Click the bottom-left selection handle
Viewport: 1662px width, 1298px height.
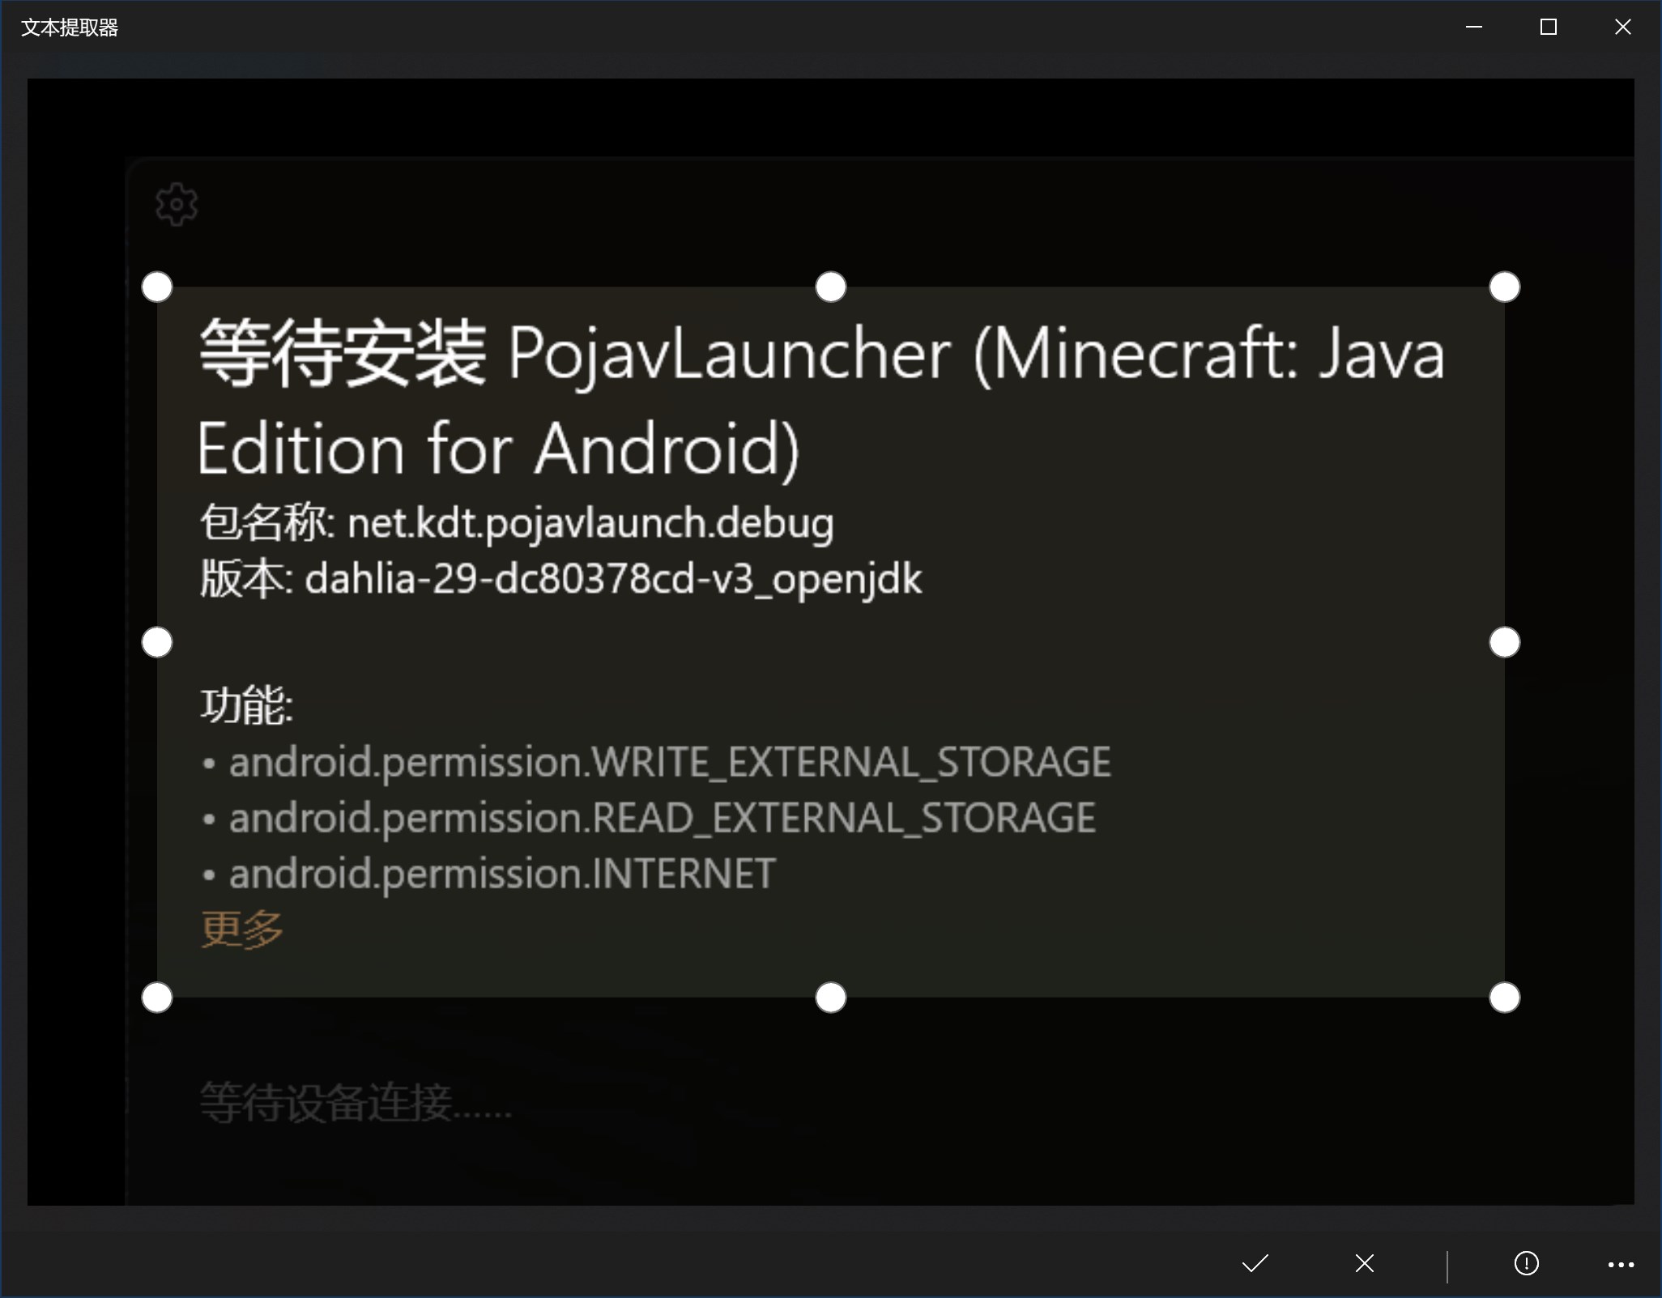pyautogui.click(x=157, y=998)
